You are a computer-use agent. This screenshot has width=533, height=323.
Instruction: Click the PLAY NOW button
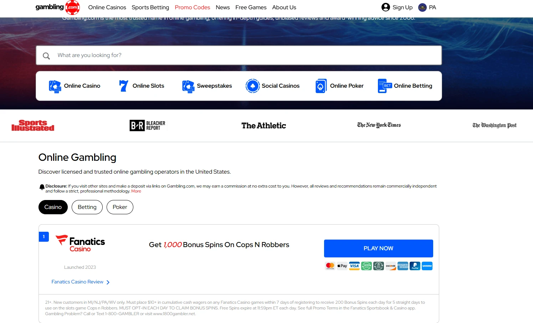click(378, 248)
